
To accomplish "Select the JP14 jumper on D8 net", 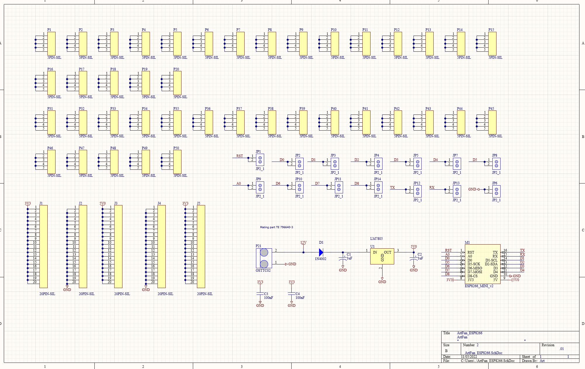I will [378, 187].
